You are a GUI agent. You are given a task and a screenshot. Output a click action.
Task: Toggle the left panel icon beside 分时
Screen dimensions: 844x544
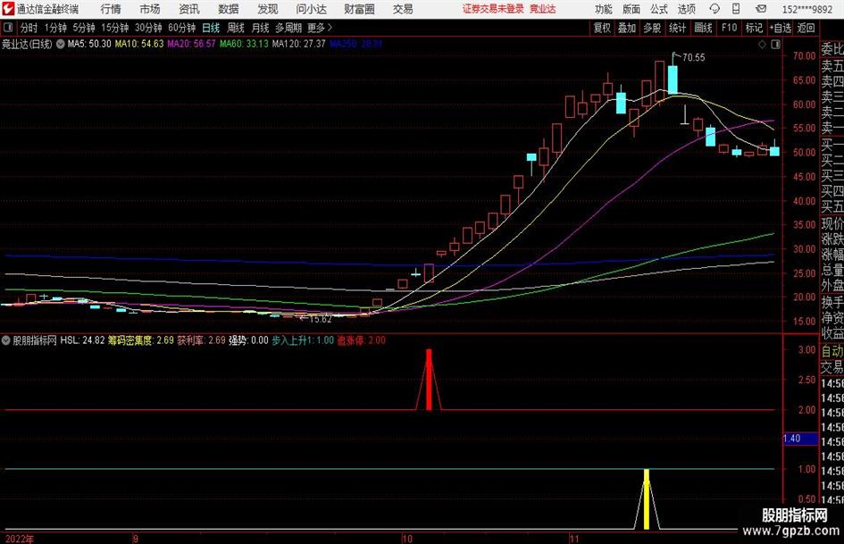click(7, 28)
